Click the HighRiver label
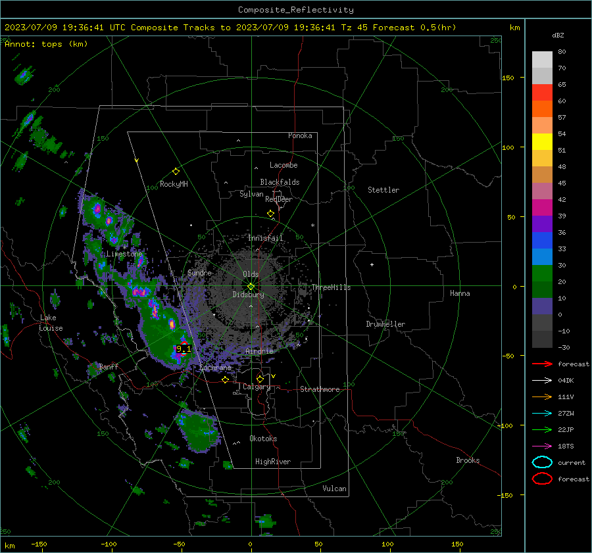The width and height of the screenshot is (592, 553). click(273, 462)
